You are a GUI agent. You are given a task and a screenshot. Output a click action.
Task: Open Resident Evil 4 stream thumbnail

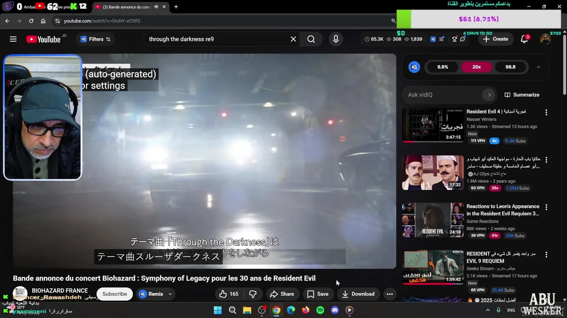(x=433, y=125)
